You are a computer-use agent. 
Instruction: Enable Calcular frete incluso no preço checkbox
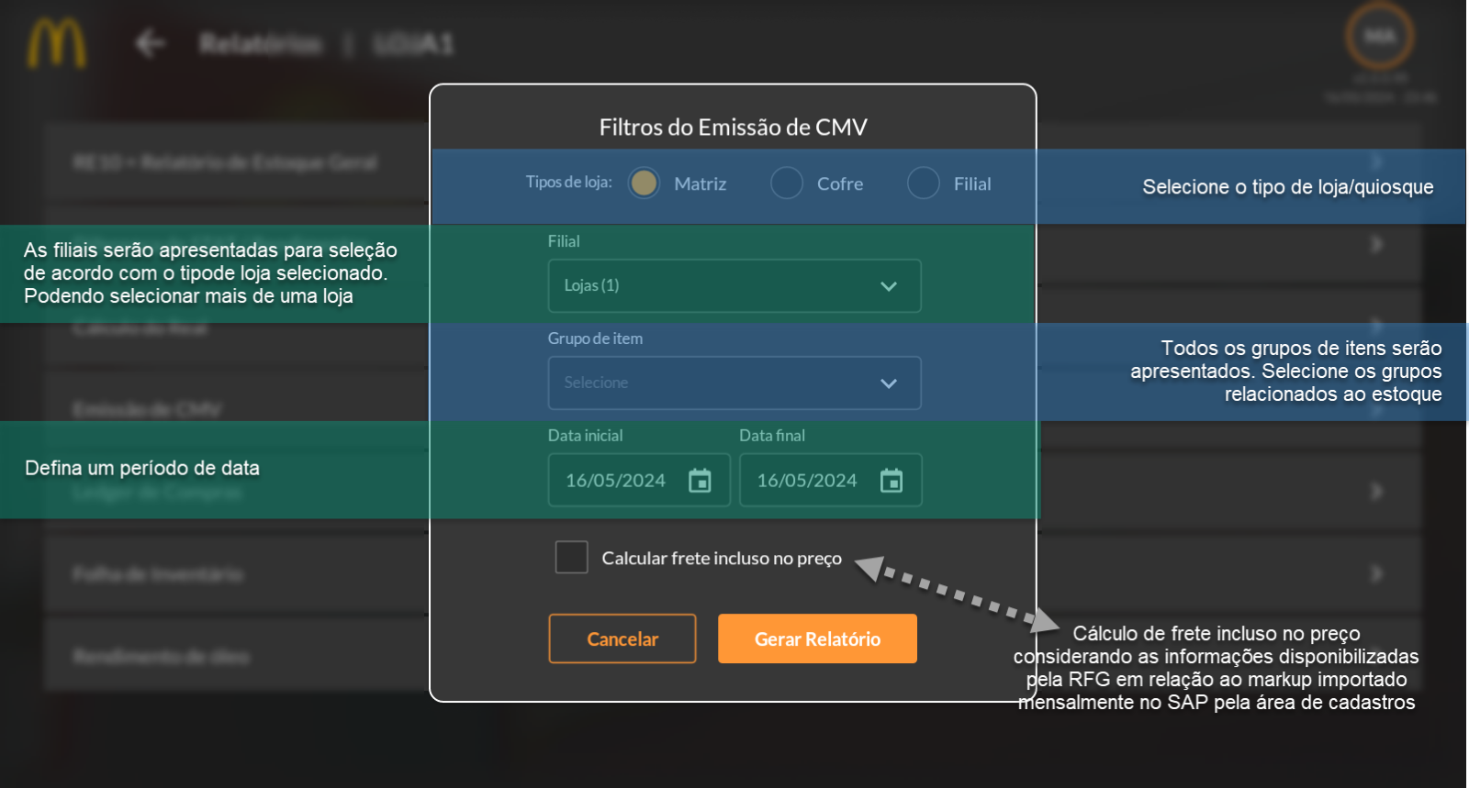coord(571,557)
